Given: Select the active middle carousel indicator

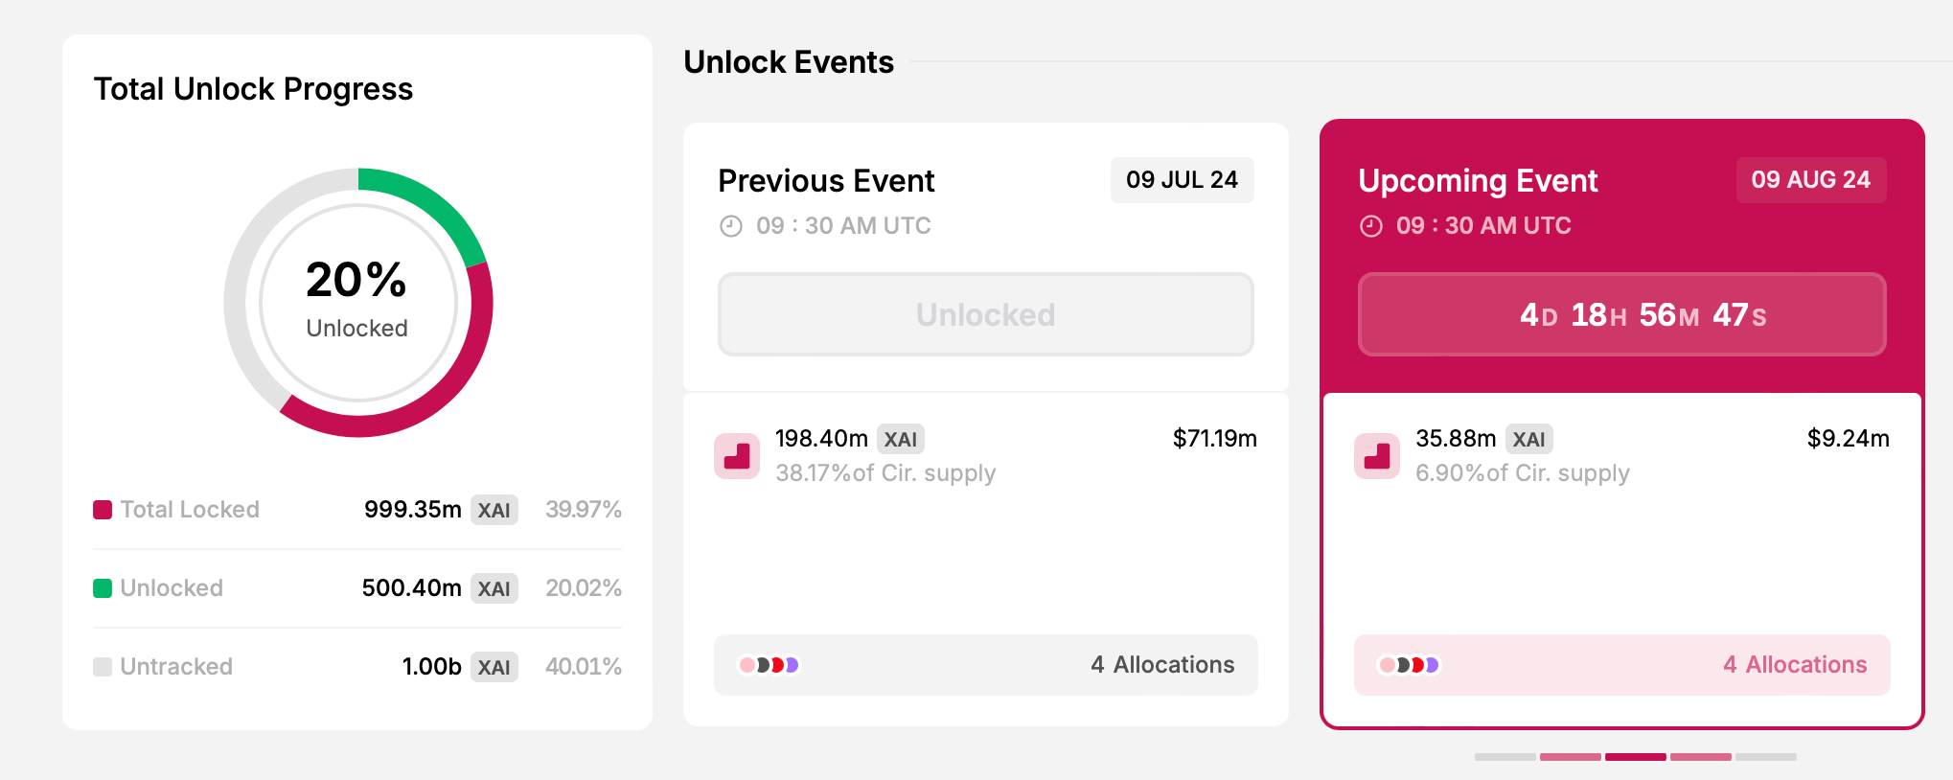Looking at the screenshot, I should pyautogui.click(x=1636, y=757).
